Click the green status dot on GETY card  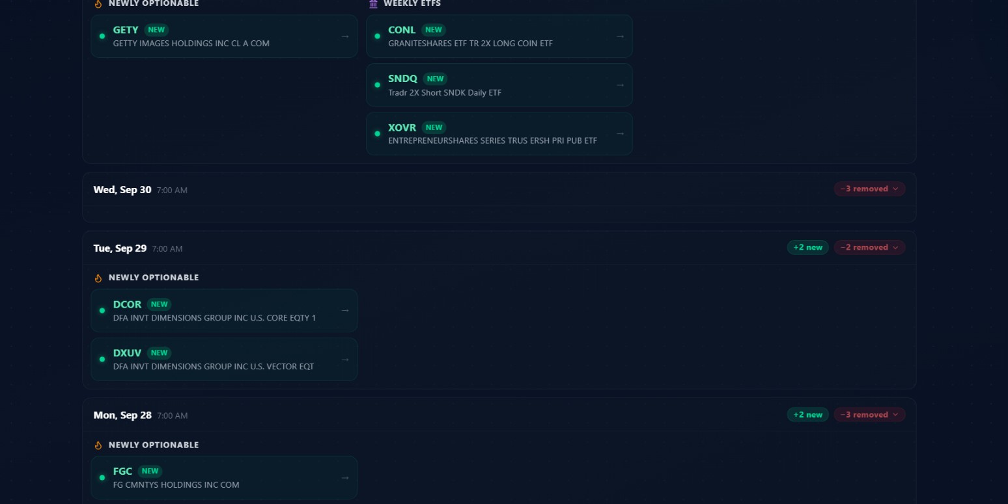click(x=102, y=36)
